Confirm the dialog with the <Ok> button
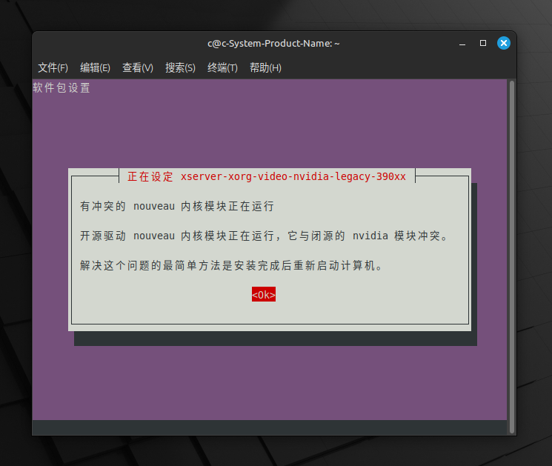Screen dimensions: 552x466 [x=263, y=294]
